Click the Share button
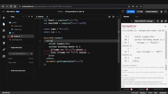 pyautogui.click(x=131, y=11)
